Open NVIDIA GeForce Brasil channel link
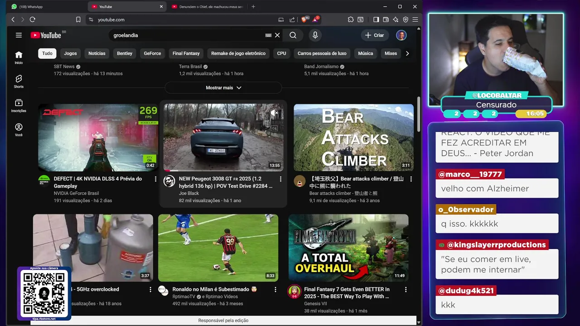Image resolution: width=580 pixels, height=326 pixels. 77,193
